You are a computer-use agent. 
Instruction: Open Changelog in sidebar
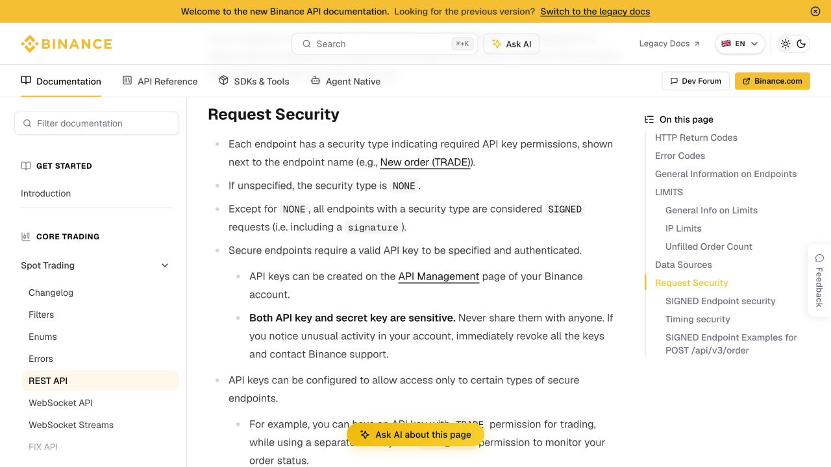coord(51,293)
